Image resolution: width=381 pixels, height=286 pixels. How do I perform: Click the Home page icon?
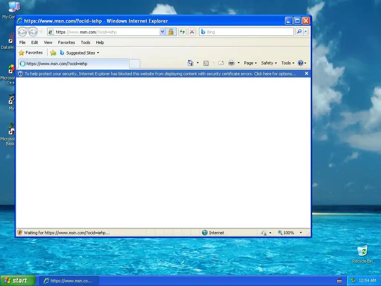click(190, 63)
